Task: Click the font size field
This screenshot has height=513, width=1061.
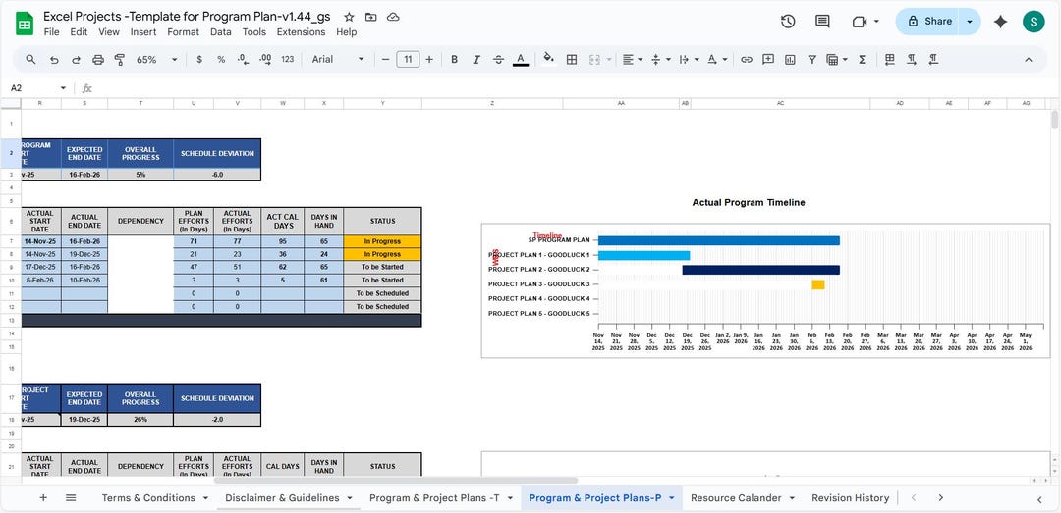Action: point(408,60)
